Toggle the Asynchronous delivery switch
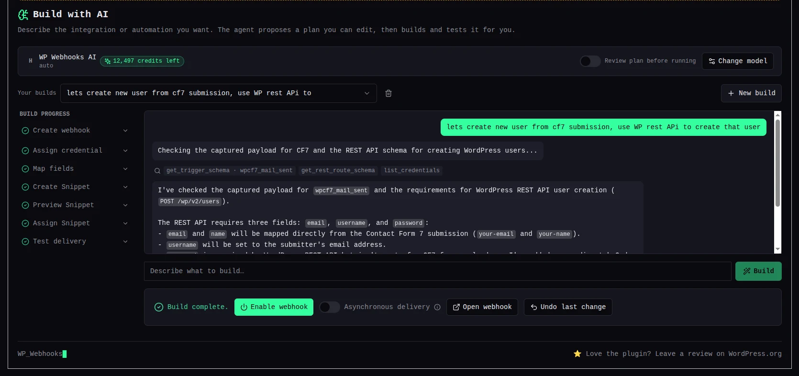The image size is (799, 376). (330, 307)
